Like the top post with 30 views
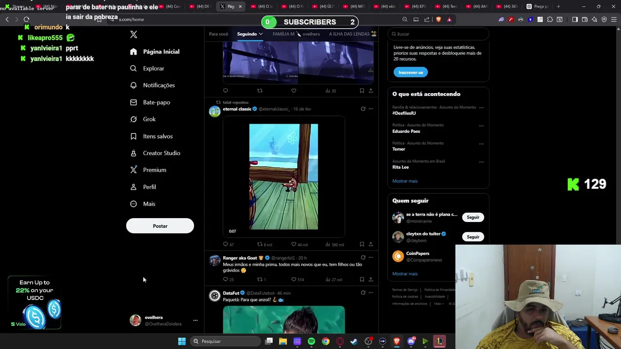This screenshot has width=621, height=349. point(294,91)
